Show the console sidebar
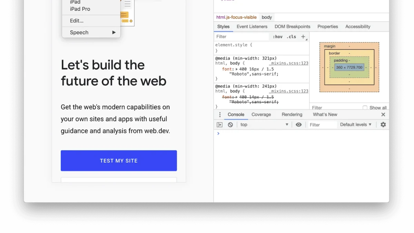 pos(219,125)
